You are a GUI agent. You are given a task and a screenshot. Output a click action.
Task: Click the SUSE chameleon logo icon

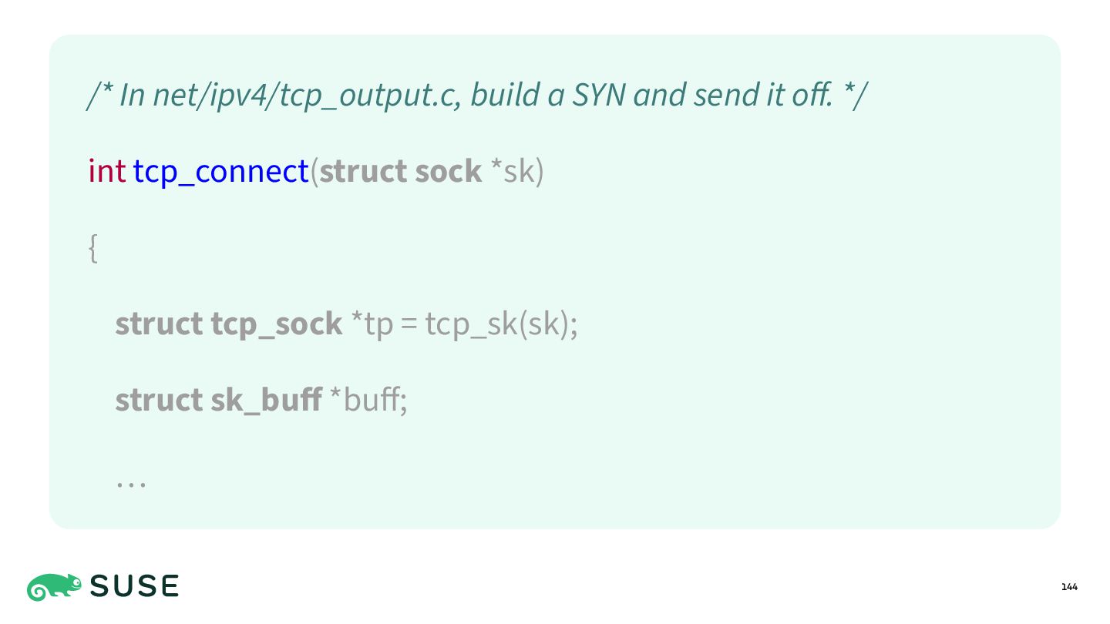54,587
